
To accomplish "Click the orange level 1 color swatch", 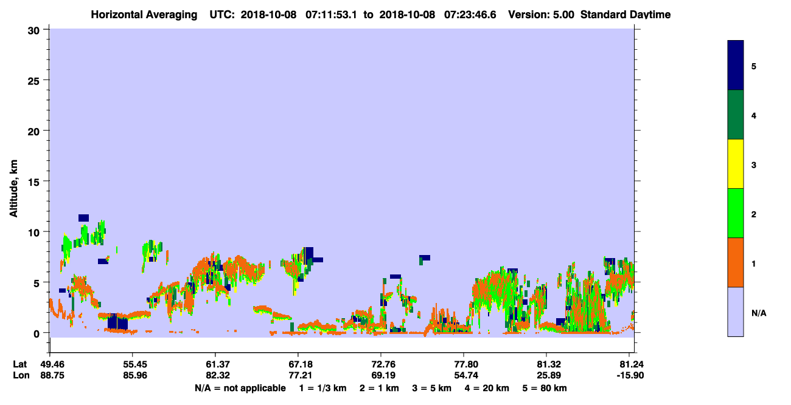I will pyautogui.click(x=736, y=262).
